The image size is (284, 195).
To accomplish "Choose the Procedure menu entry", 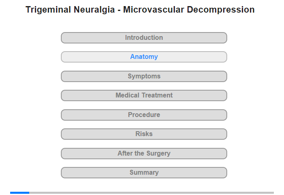I will click(144, 115).
